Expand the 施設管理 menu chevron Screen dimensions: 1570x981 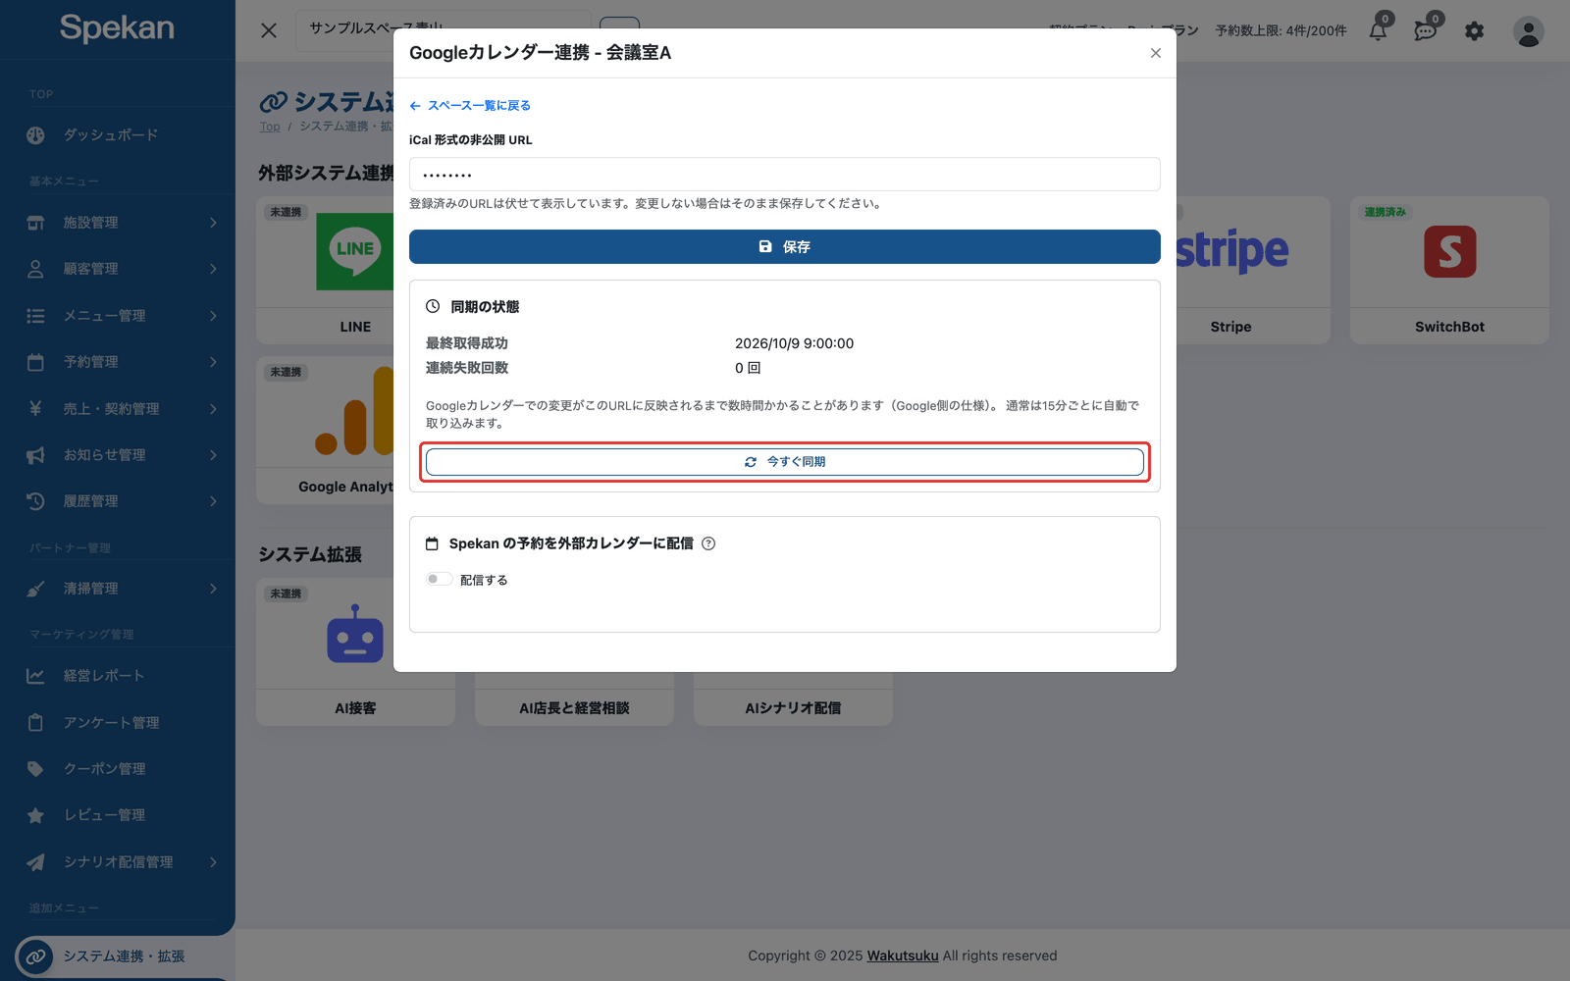pyautogui.click(x=213, y=223)
